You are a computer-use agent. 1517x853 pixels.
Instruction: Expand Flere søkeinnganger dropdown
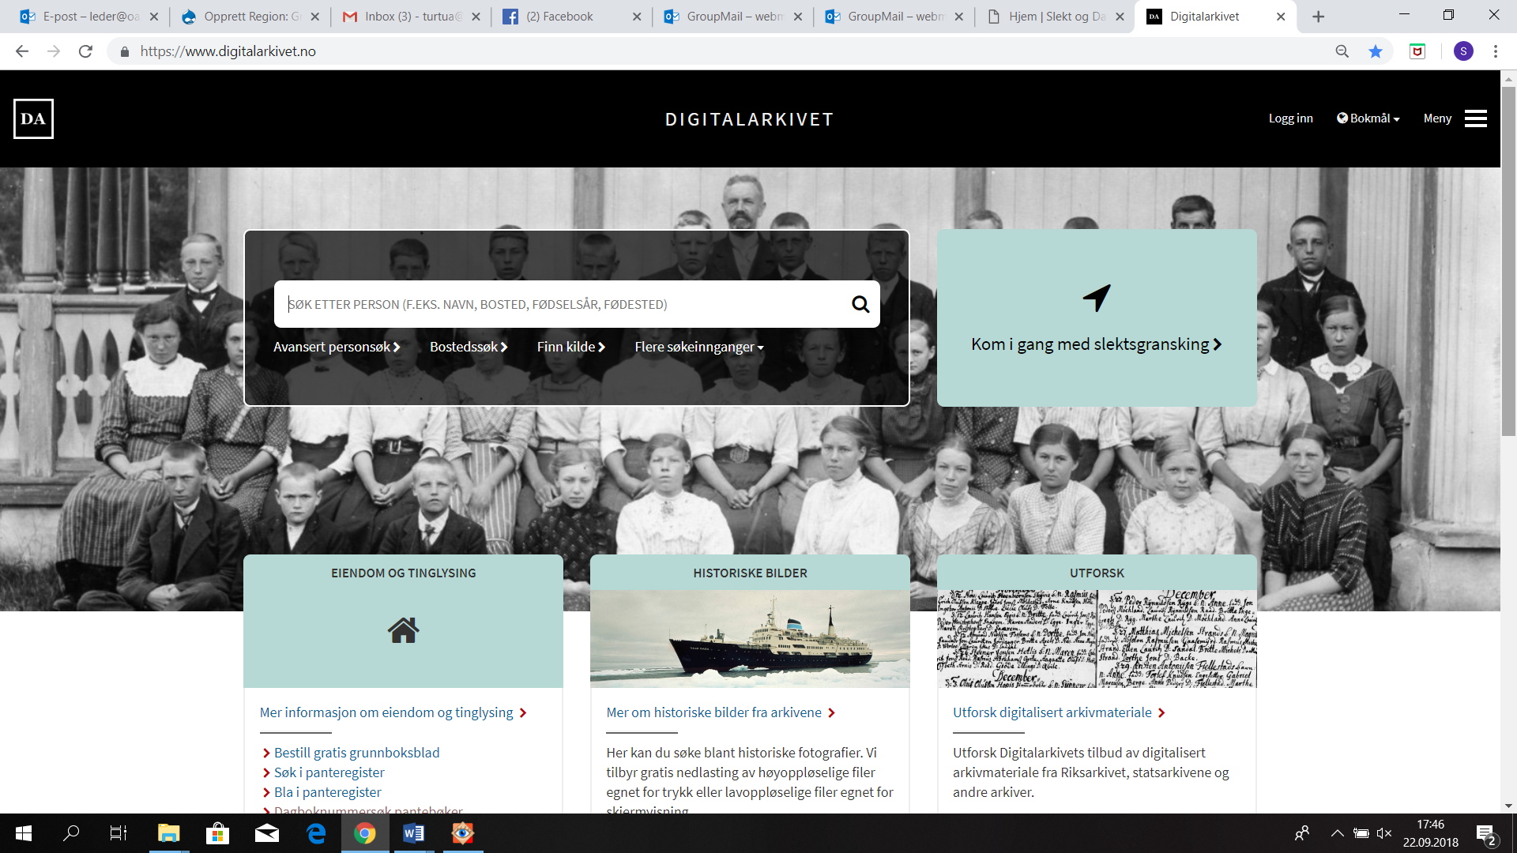[698, 347]
